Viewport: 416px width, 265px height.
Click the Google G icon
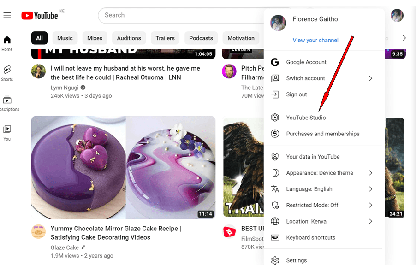(275, 62)
